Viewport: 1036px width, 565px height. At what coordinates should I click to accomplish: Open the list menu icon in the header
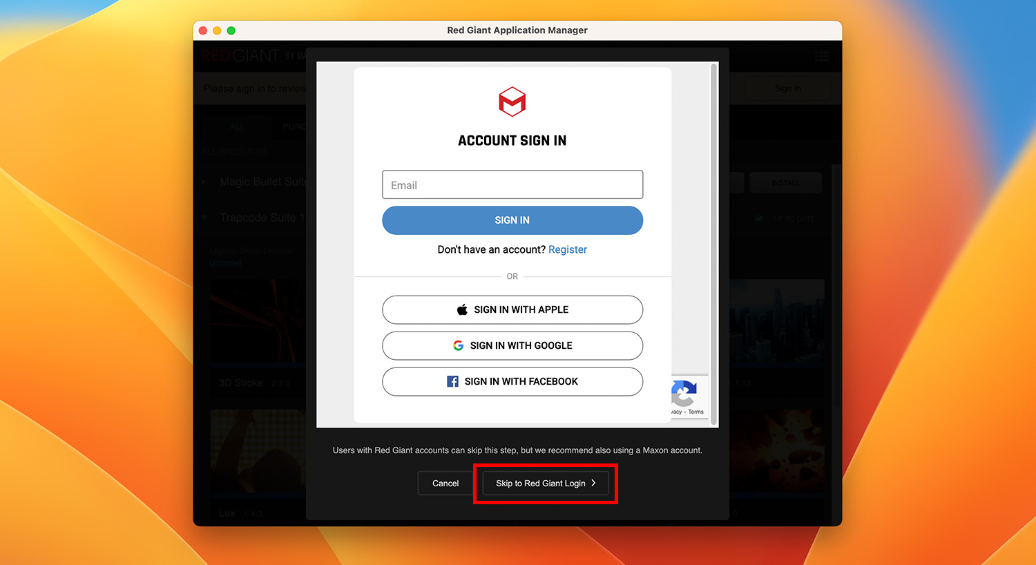point(821,57)
